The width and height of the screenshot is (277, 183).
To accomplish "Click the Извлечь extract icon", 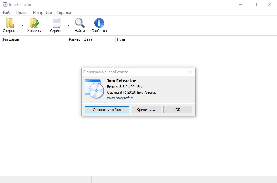I will tap(34, 23).
